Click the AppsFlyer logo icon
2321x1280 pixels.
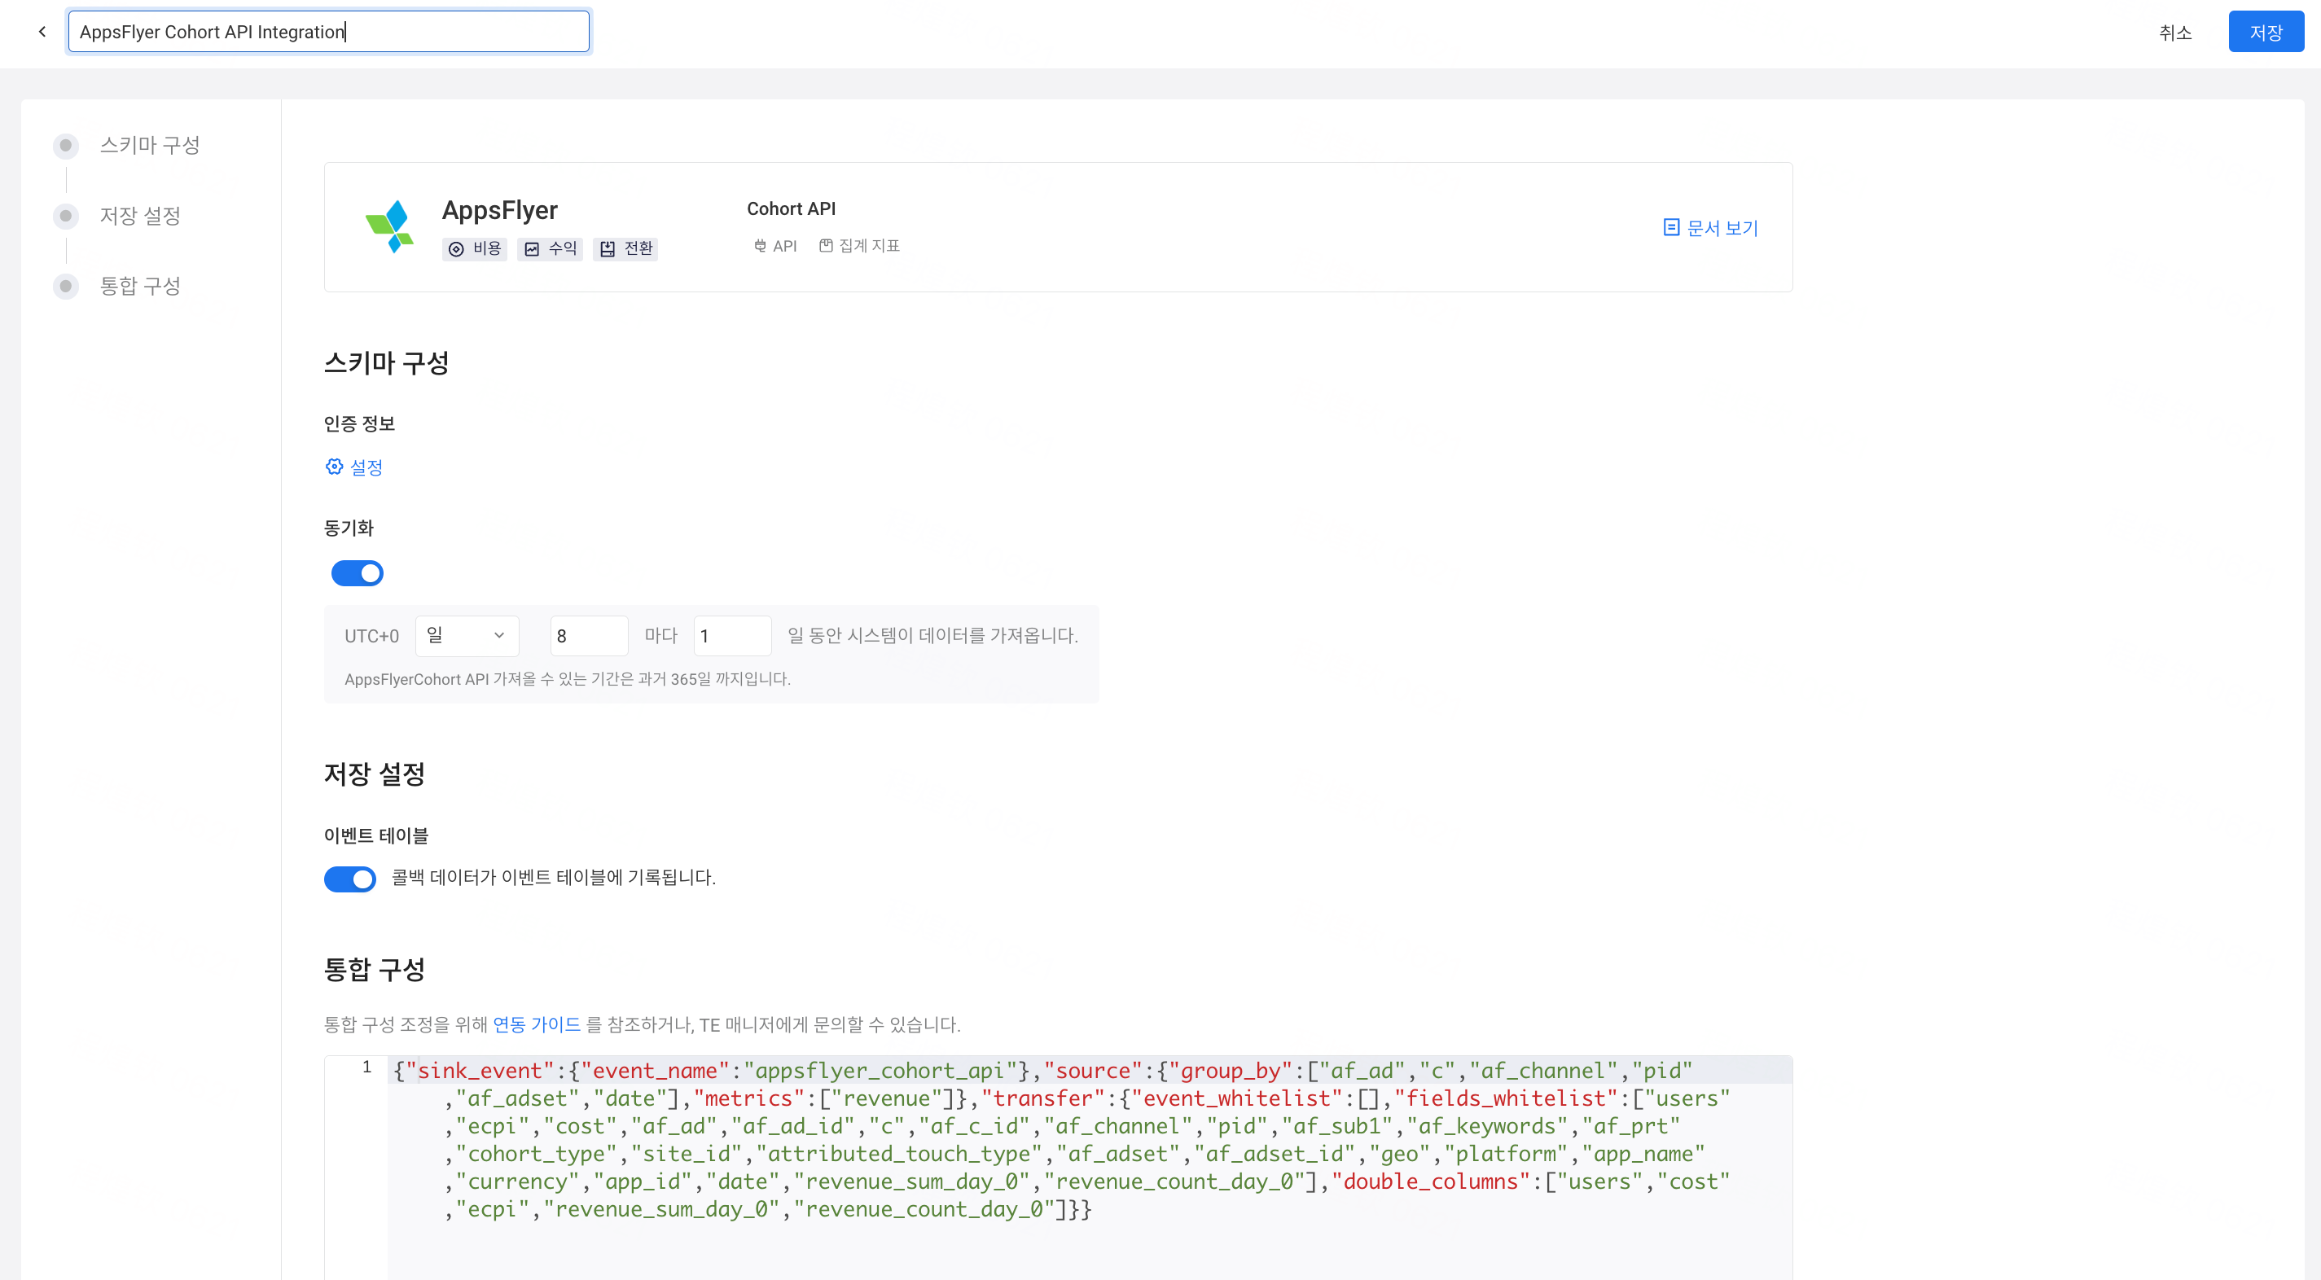pyautogui.click(x=389, y=226)
